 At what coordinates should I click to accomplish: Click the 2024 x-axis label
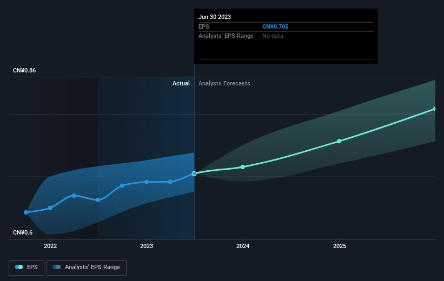click(243, 246)
